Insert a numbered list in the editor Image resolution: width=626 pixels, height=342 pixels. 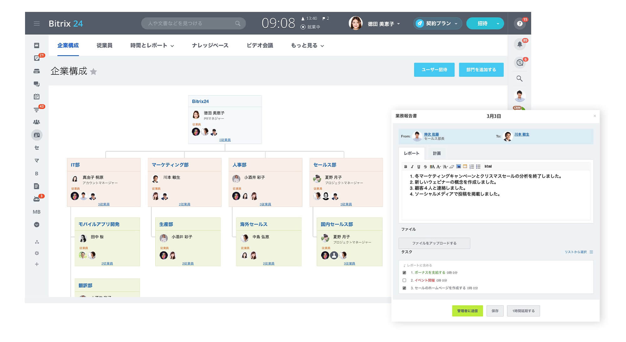pos(472,167)
